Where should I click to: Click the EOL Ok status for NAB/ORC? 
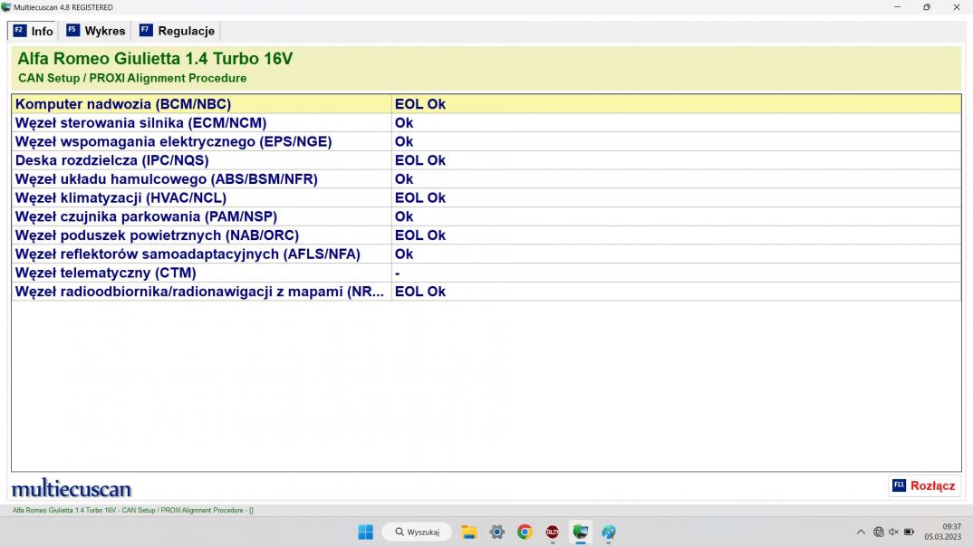click(420, 235)
